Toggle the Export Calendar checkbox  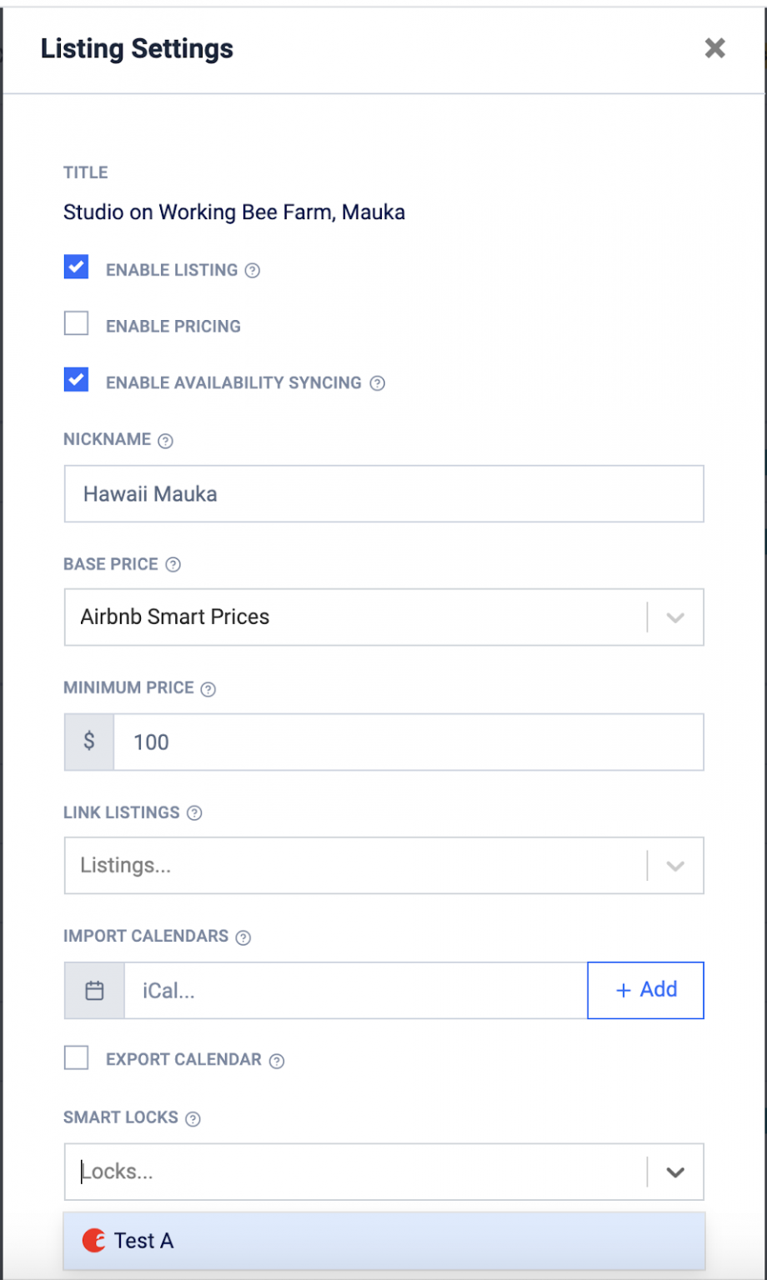[76, 1057]
